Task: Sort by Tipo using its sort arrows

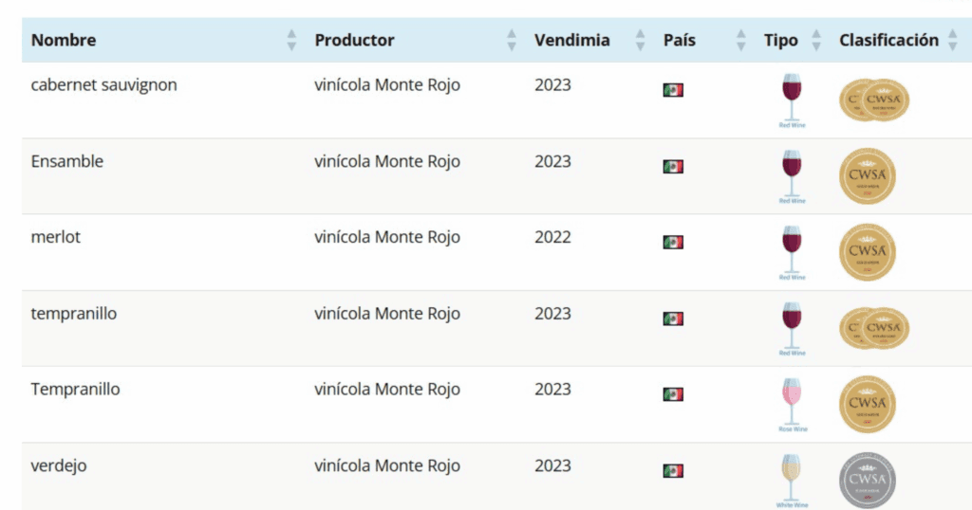Action: point(815,40)
